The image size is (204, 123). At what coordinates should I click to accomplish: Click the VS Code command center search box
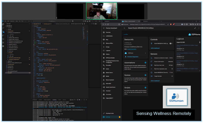click(x=52, y=21)
